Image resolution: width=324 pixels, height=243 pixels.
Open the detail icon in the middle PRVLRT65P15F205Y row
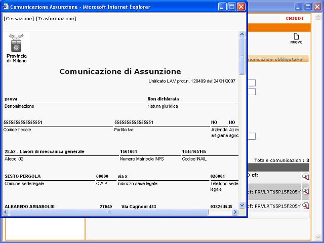[305, 191]
